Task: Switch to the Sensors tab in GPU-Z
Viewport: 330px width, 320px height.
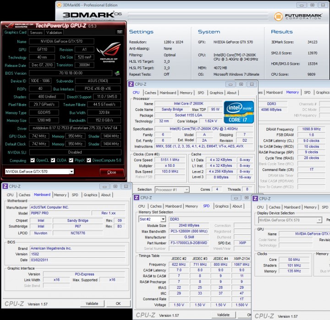Action: point(36,33)
